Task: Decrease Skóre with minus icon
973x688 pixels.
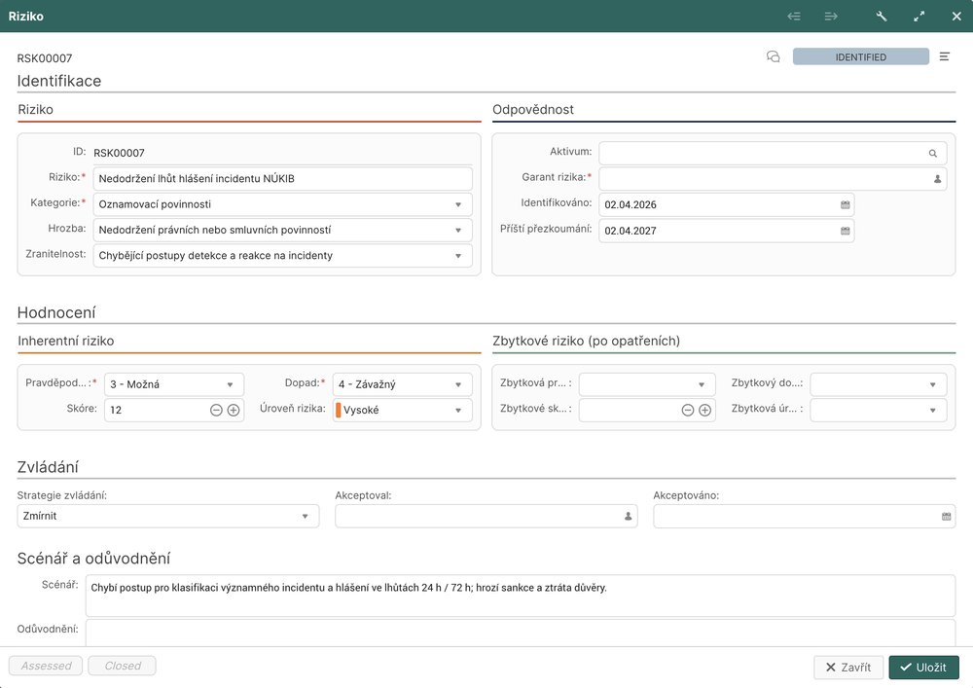Action: 216,410
